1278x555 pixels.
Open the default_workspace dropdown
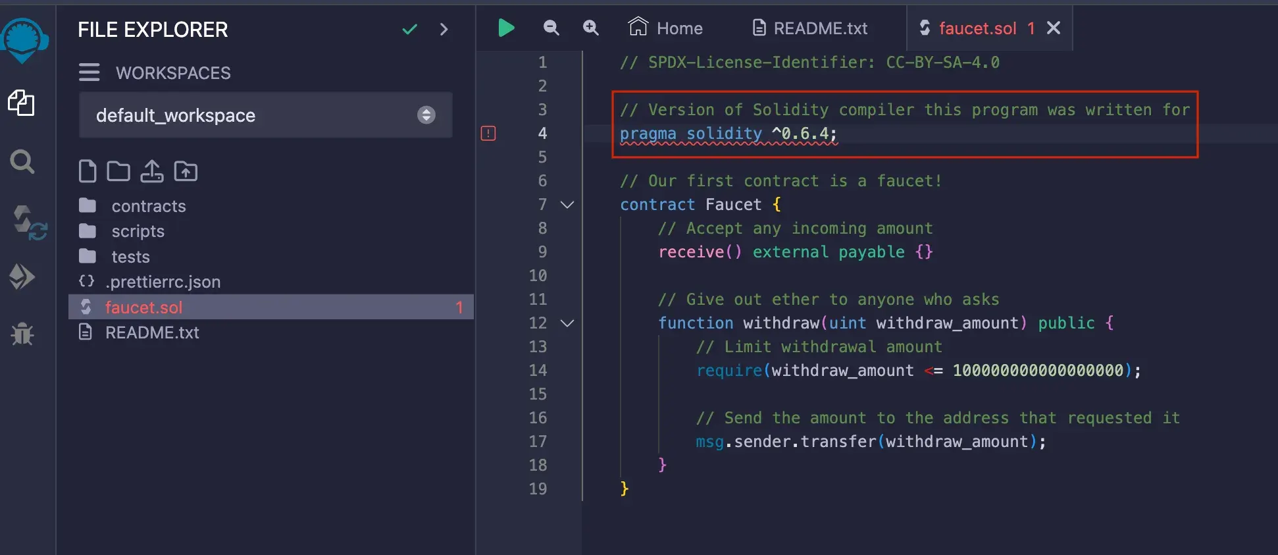coord(266,115)
